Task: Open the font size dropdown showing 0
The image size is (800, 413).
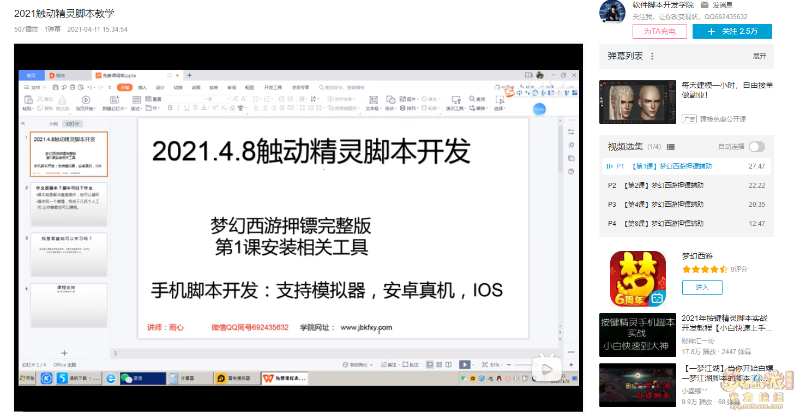Action: coord(228,99)
